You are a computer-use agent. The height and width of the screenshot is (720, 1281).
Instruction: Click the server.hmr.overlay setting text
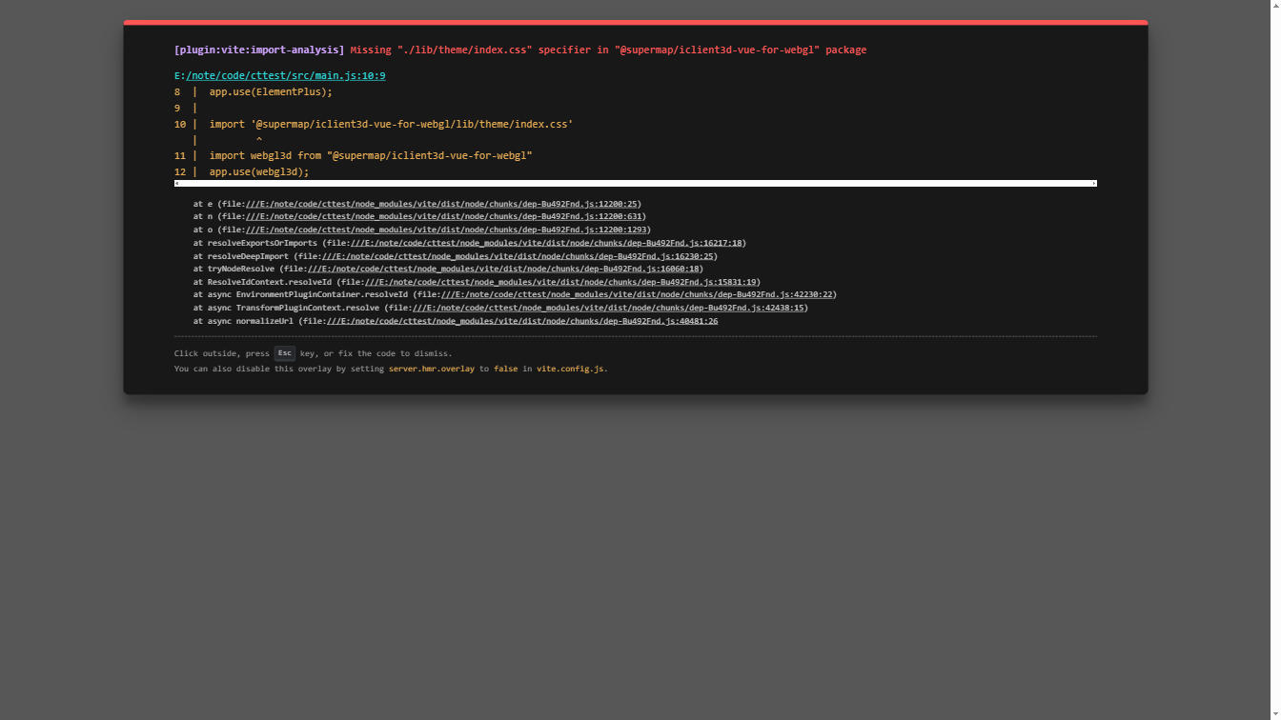point(431,369)
